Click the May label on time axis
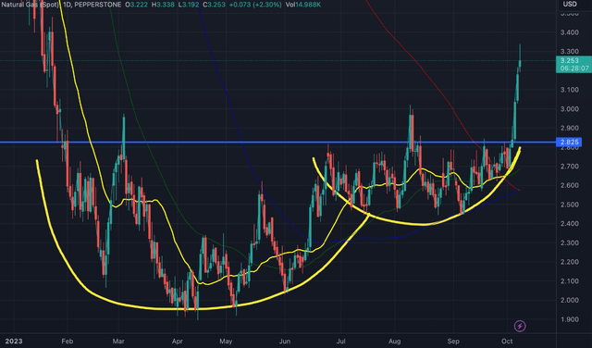592x348 pixels. coord(226,342)
